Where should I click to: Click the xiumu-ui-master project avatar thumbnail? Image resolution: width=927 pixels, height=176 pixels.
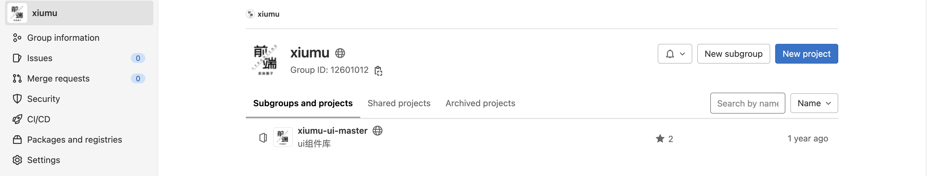[x=283, y=137]
